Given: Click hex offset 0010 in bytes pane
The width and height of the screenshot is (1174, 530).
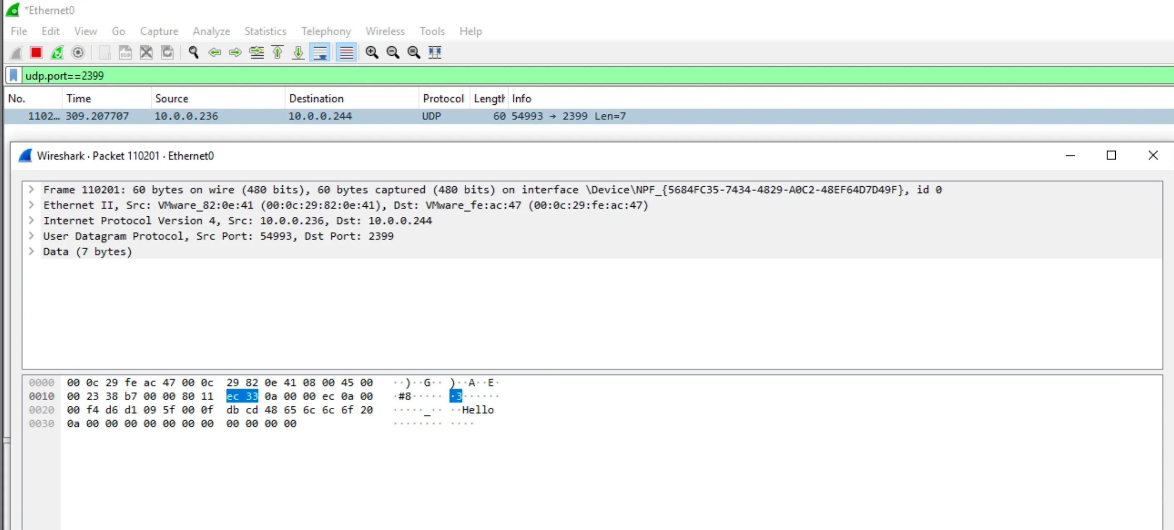Looking at the screenshot, I should pos(42,396).
